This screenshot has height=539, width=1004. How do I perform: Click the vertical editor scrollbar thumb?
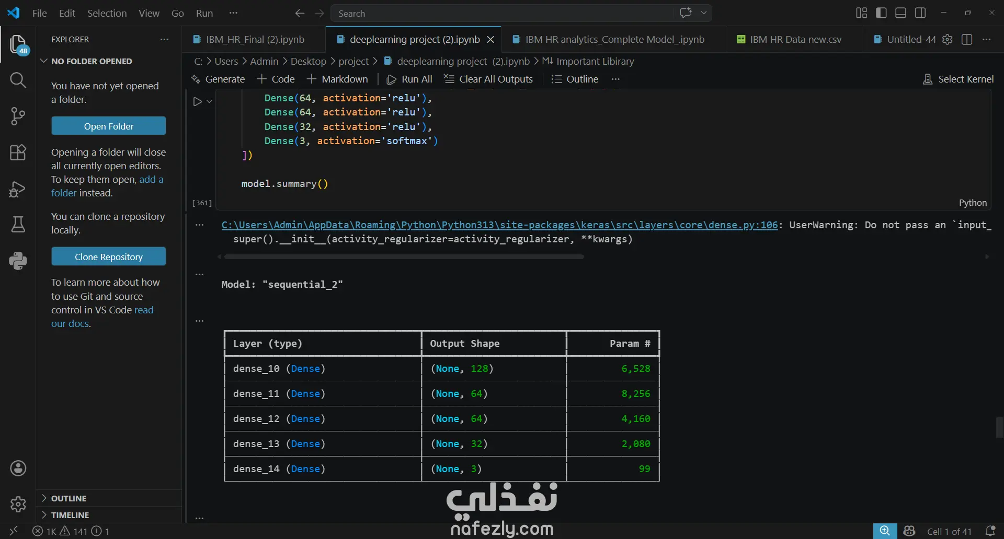point(999,427)
